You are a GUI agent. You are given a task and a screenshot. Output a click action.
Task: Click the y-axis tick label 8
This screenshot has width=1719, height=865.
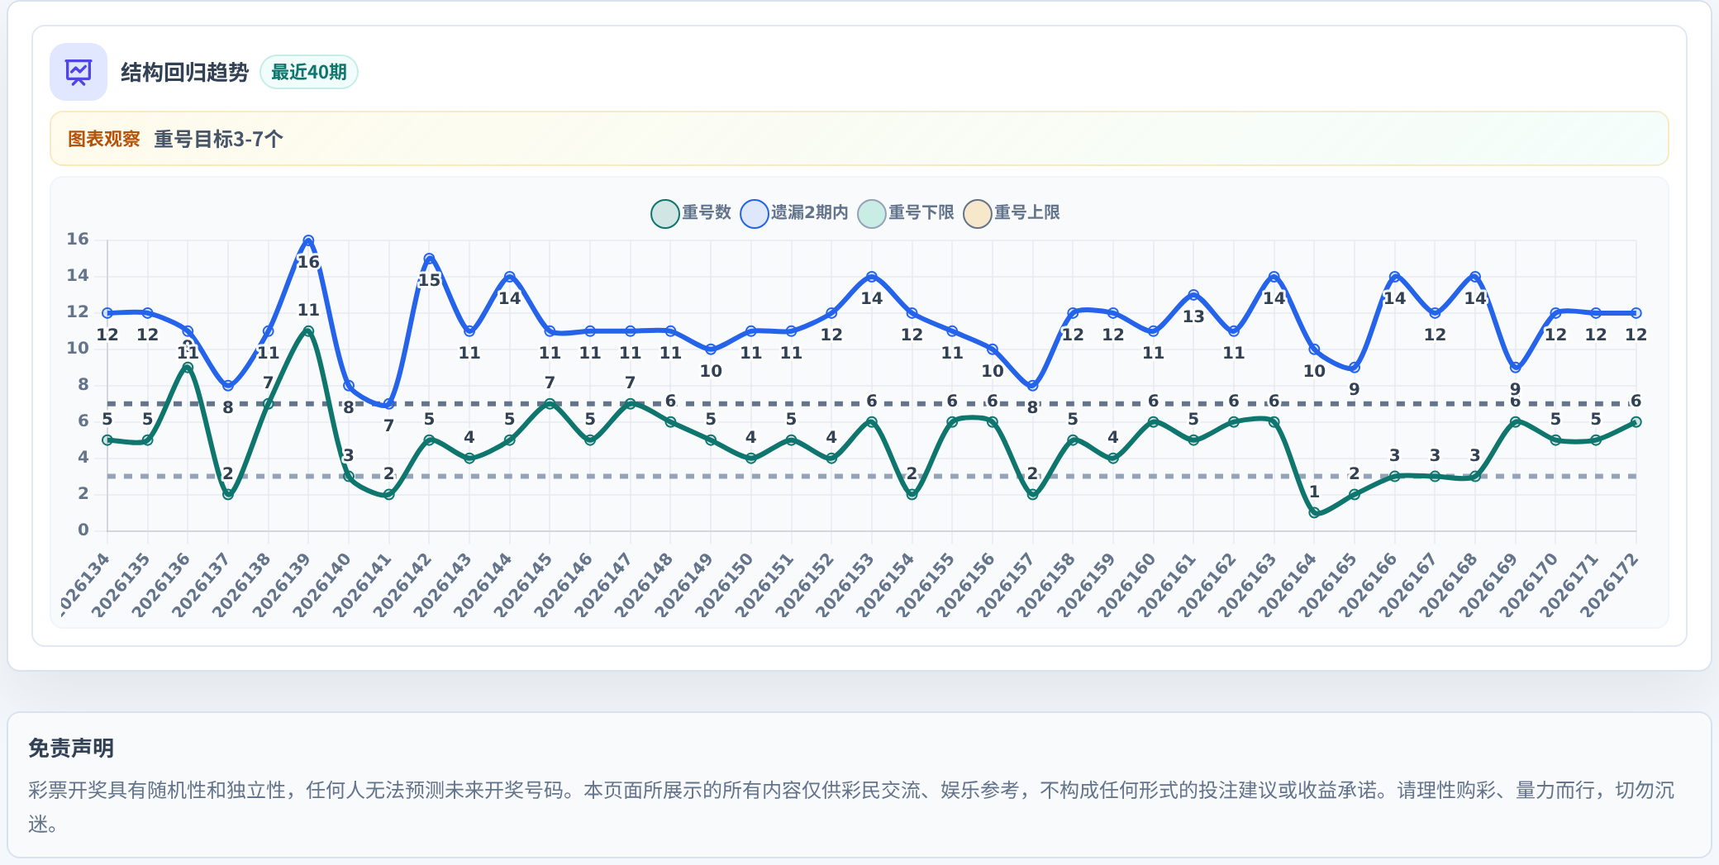83,385
